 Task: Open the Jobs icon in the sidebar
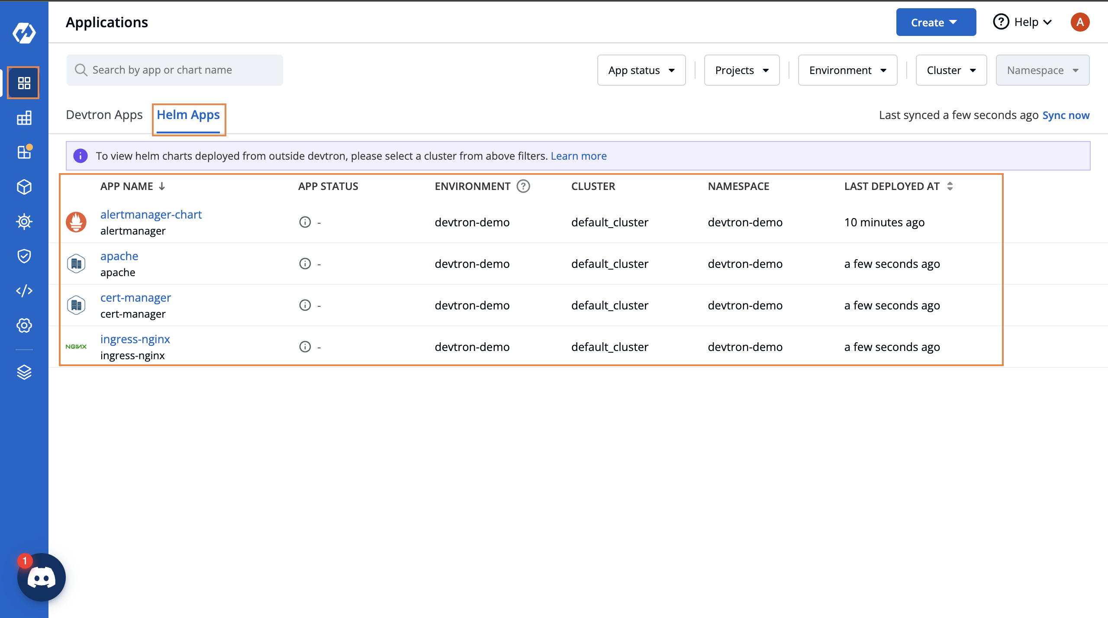coord(24,118)
